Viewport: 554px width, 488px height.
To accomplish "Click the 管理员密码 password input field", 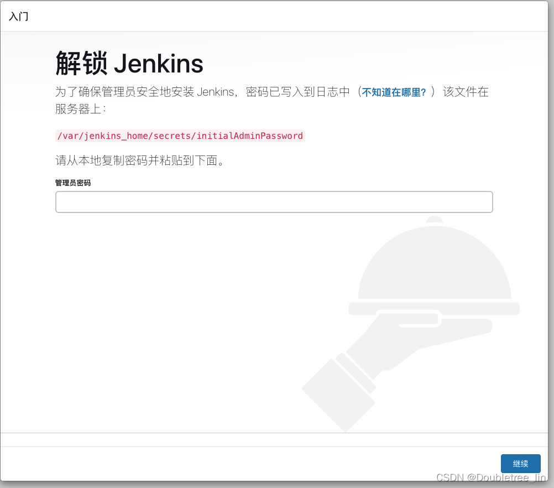I will (274, 202).
